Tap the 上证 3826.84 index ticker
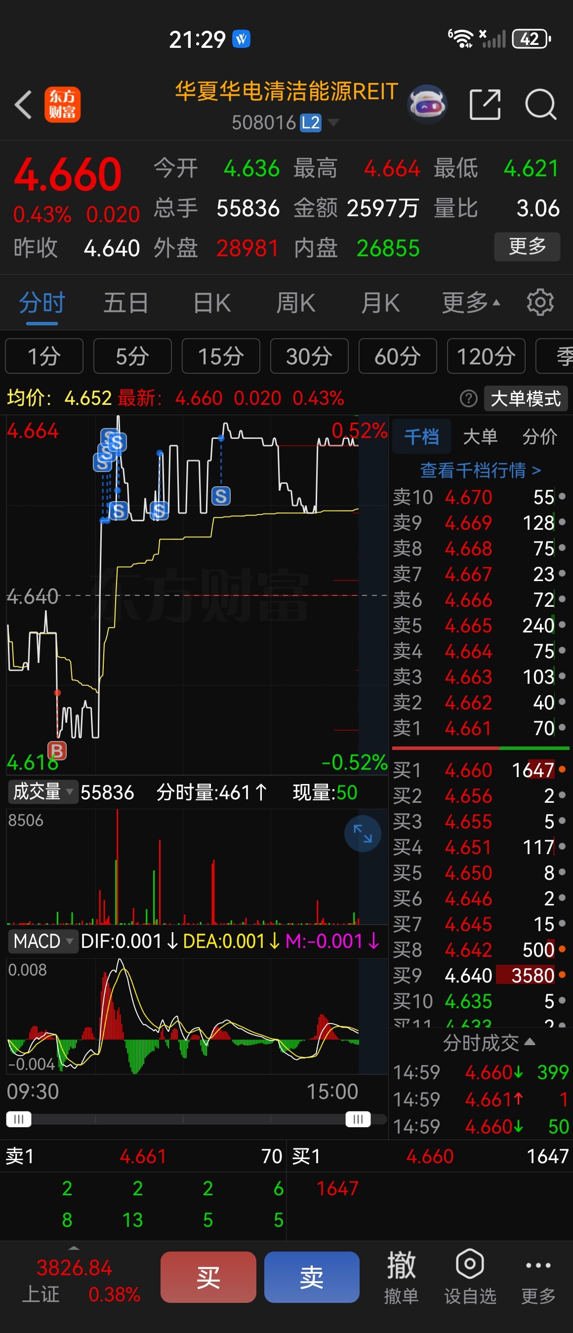The height and width of the screenshot is (1333, 573). [x=80, y=1281]
